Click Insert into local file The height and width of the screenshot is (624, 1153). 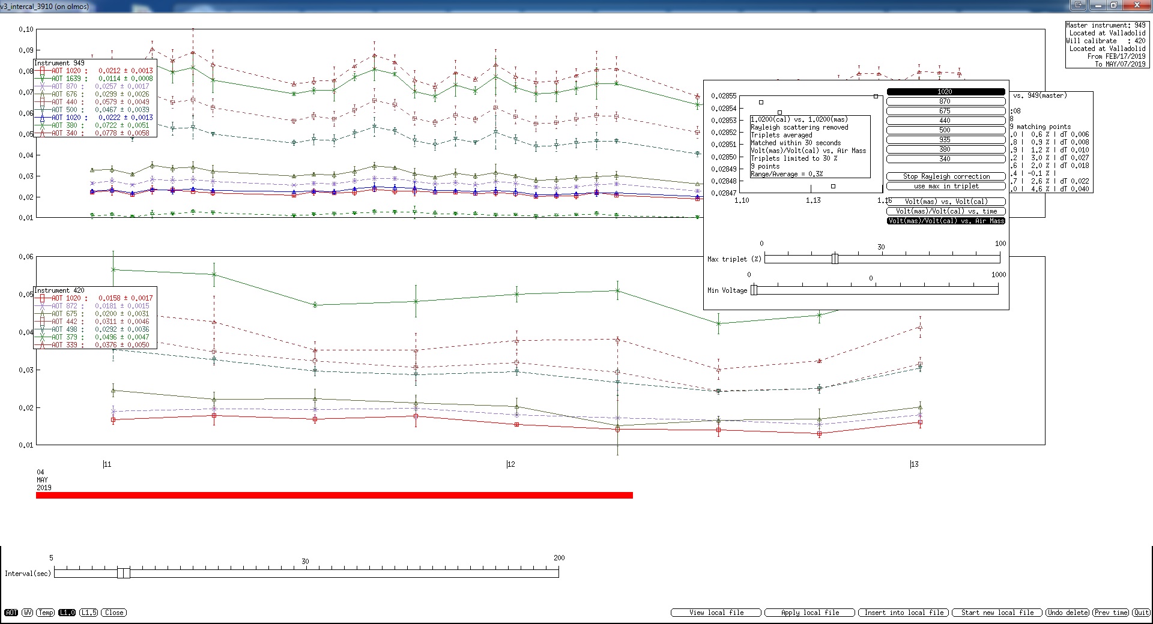903,613
